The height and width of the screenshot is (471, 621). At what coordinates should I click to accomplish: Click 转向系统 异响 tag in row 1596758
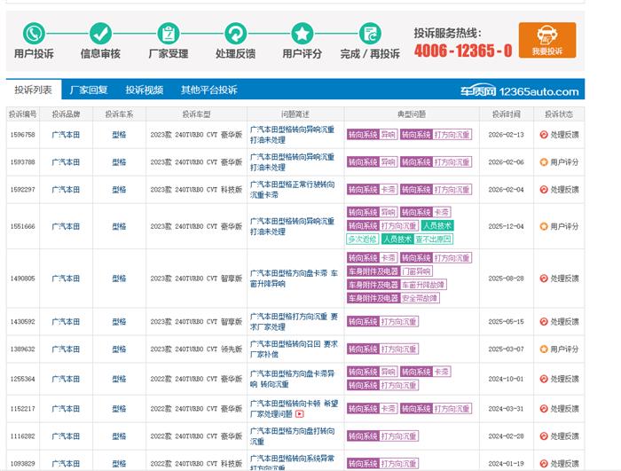tap(372, 135)
